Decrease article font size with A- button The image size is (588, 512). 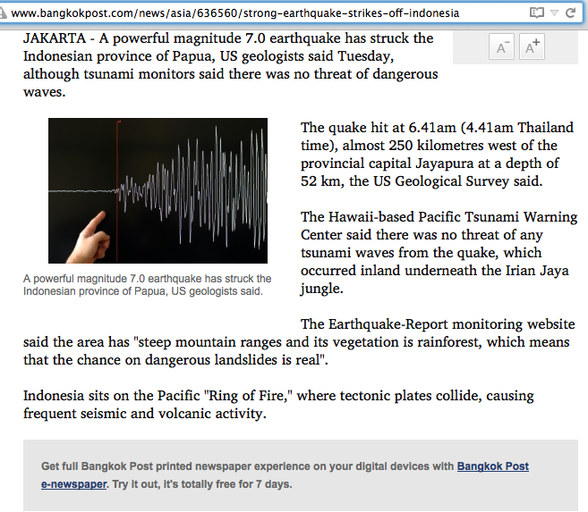[501, 46]
